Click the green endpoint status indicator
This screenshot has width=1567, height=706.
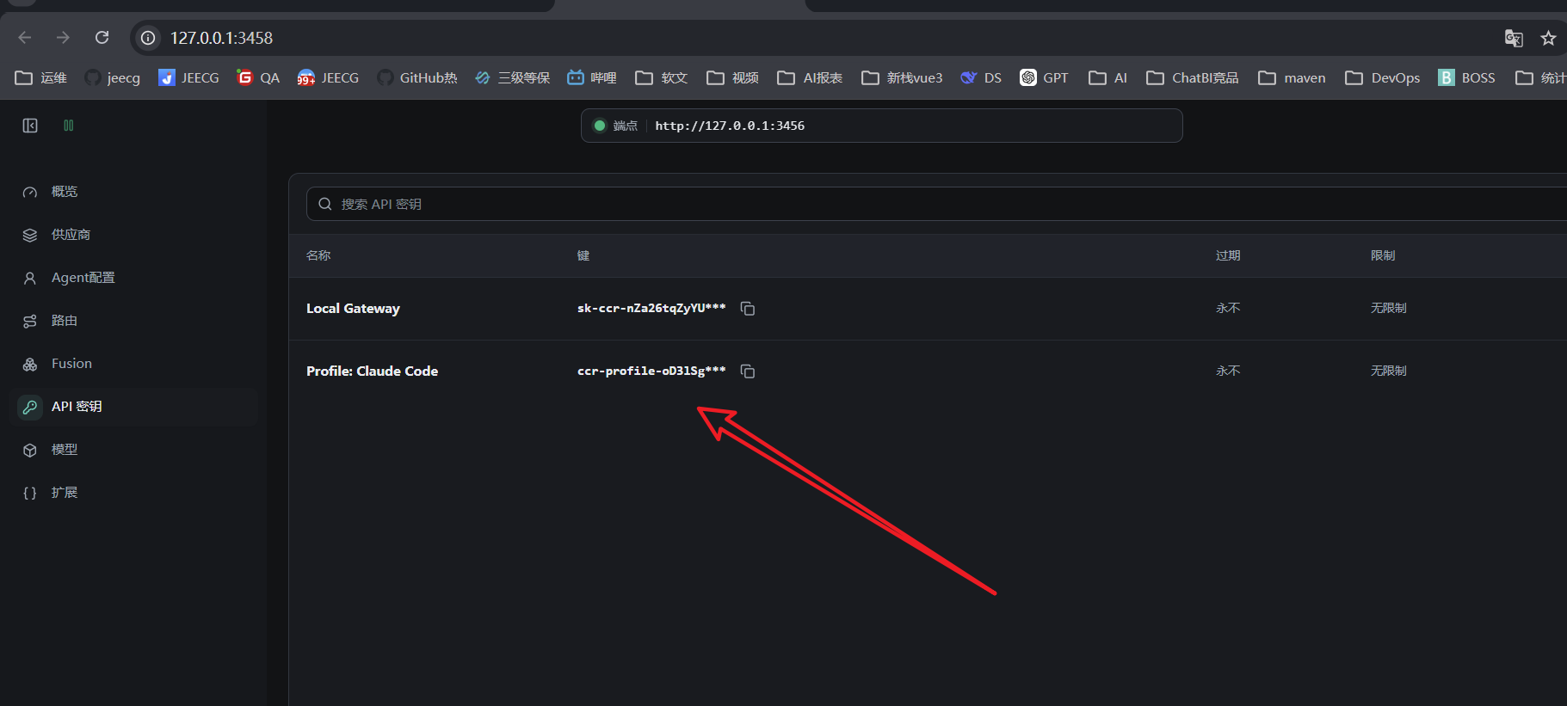click(x=600, y=126)
